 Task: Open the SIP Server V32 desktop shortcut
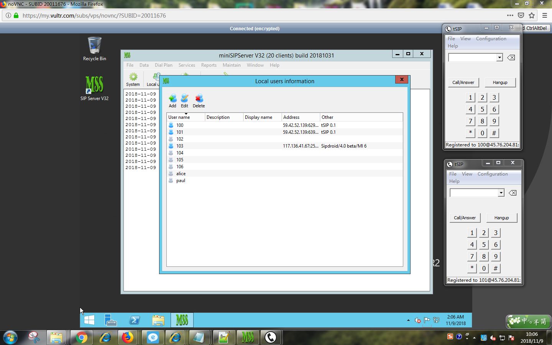pos(94,88)
